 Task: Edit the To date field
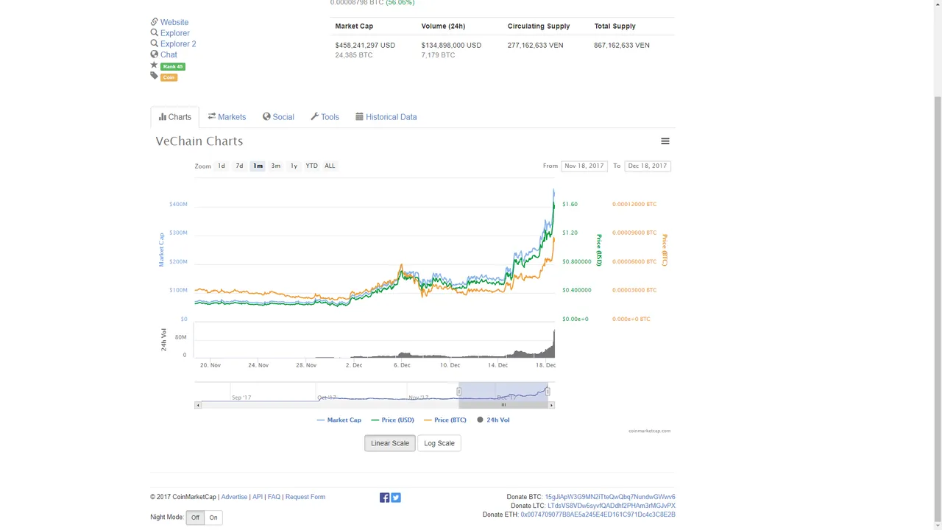(x=648, y=166)
